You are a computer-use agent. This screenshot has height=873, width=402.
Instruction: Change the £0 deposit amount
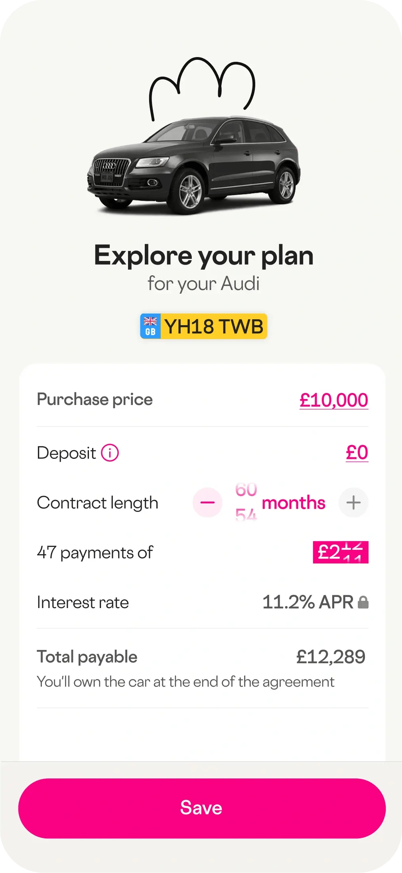click(x=357, y=452)
